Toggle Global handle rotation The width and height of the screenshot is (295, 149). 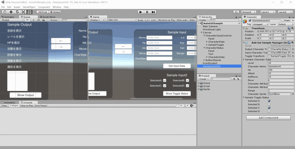point(55,12)
